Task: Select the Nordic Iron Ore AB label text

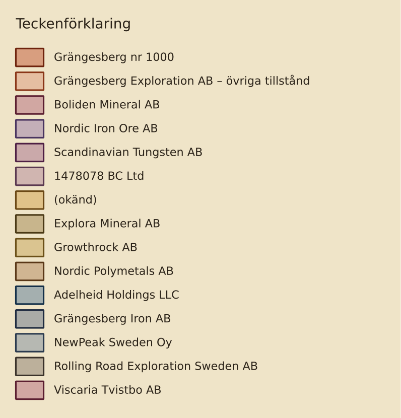Action: 106,128
